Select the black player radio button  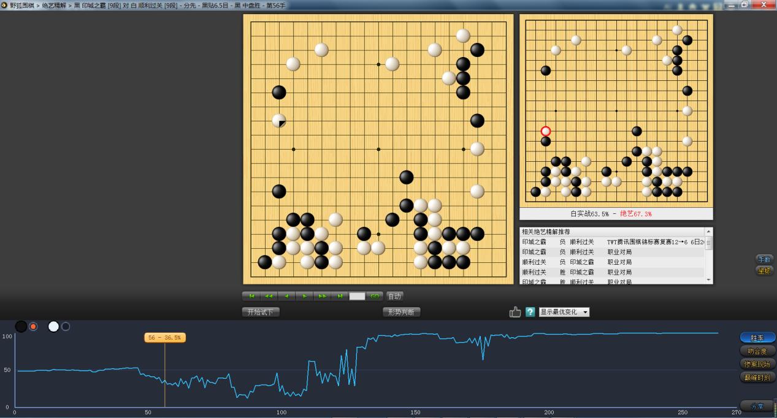point(33,327)
